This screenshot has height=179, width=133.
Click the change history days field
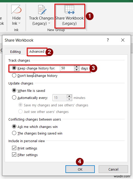(67, 68)
